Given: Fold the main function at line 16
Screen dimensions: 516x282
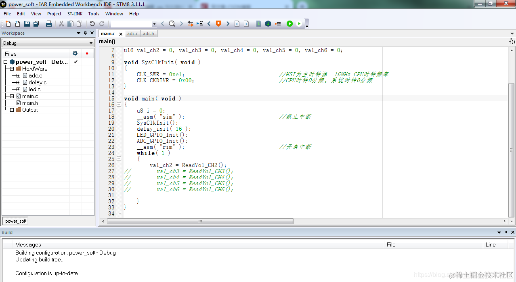Looking at the screenshot, I should pos(119,104).
